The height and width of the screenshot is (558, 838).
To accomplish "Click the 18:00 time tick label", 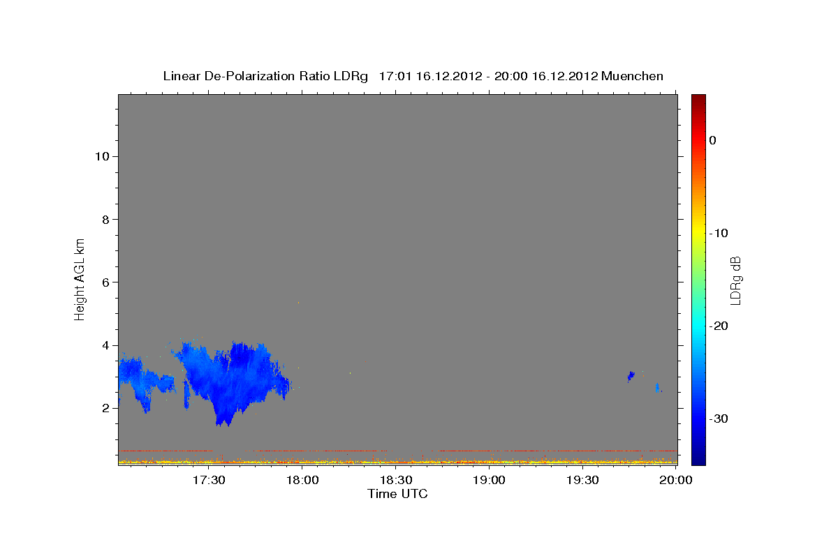I will (302, 480).
